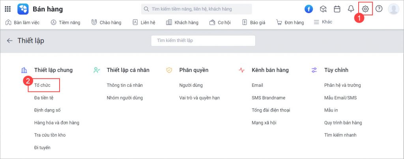Image resolution: width=404 pixels, height=159 pixels.
Task: Switch to the Khách hàng tab
Action: click(x=182, y=22)
